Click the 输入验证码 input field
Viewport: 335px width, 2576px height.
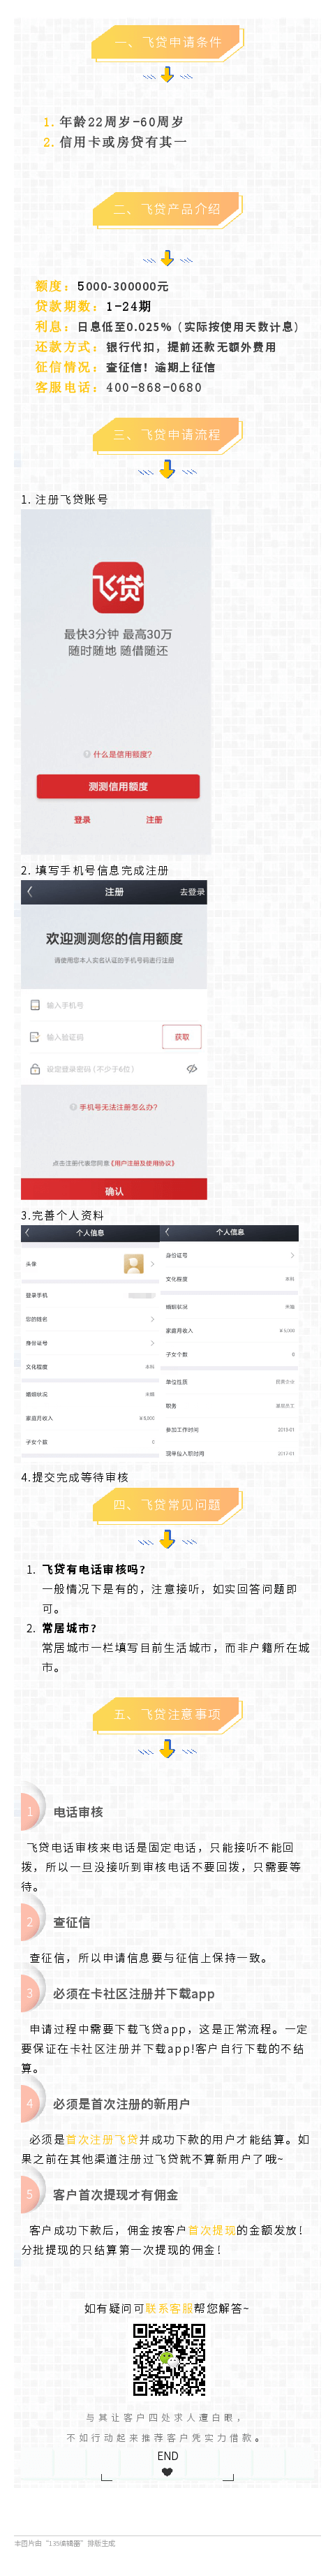pos(90,1037)
